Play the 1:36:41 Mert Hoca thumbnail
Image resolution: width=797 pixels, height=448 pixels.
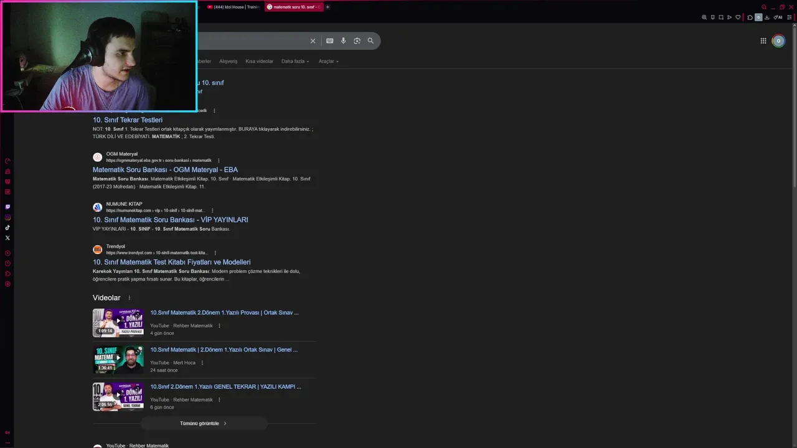pos(118,360)
